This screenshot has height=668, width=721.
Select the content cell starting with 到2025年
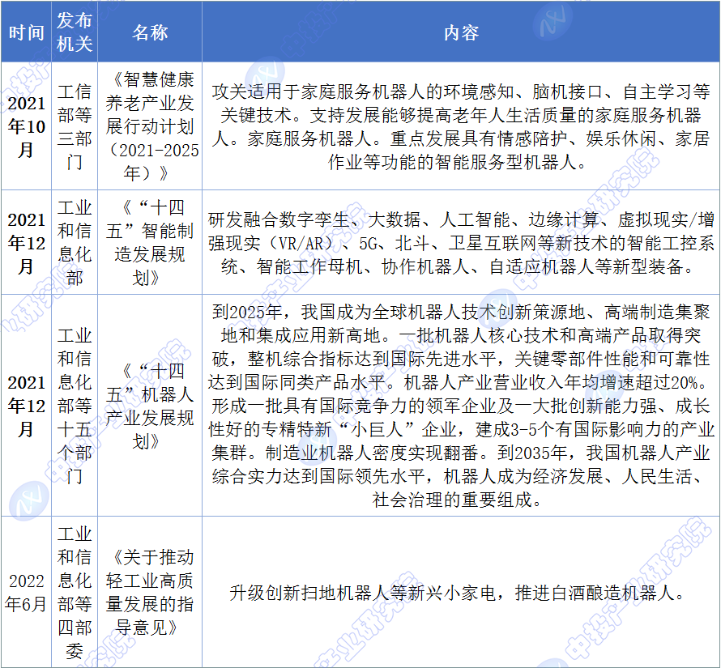coord(460,405)
